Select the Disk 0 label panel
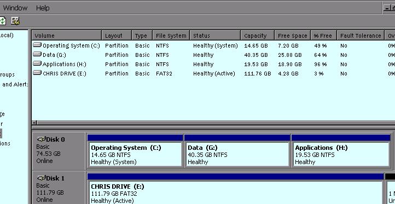This screenshot has height=204, width=395. [59, 150]
